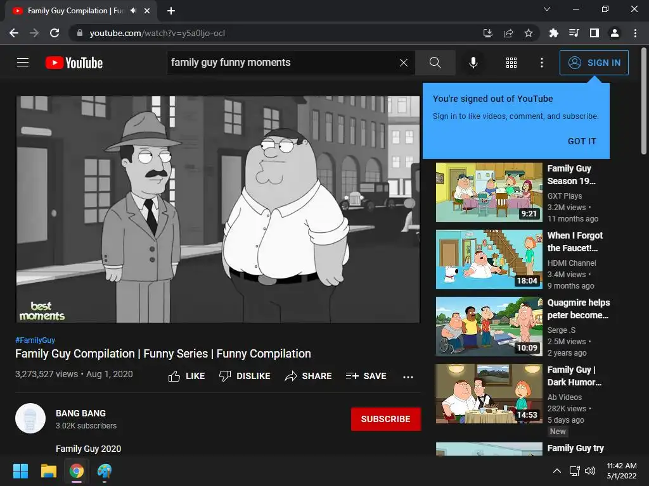Image resolution: width=649 pixels, height=486 pixels.
Task: Go back with browser back arrow
Action: pyautogui.click(x=14, y=33)
